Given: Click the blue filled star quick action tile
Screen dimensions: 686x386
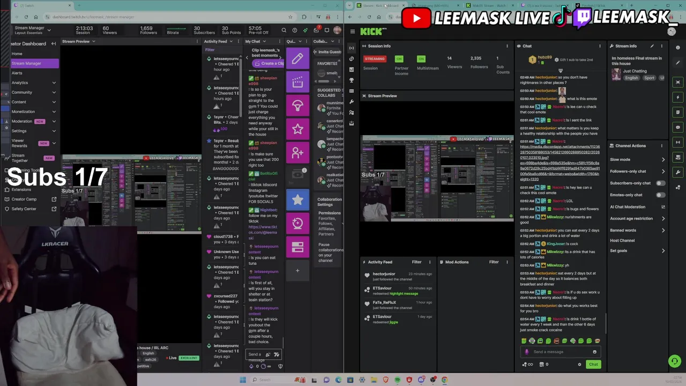Looking at the screenshot, I should click(297, 200).
